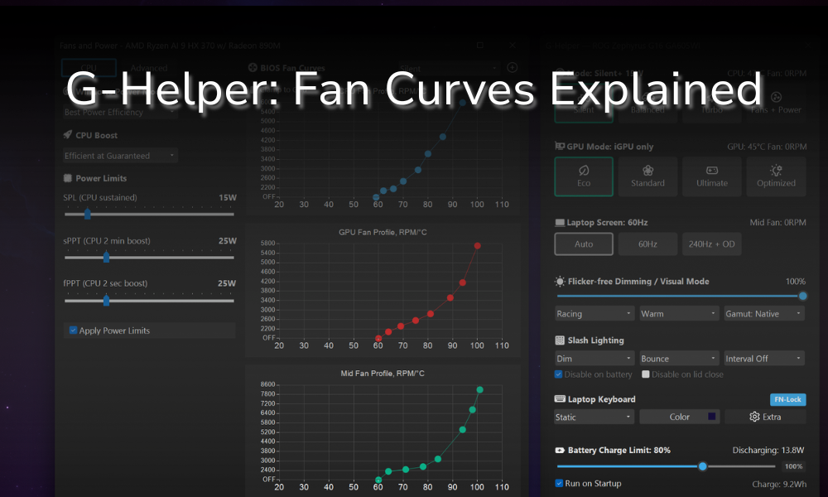
Task: Uncheck Apply Power Limits checkbox
Action: coord(73,331)
